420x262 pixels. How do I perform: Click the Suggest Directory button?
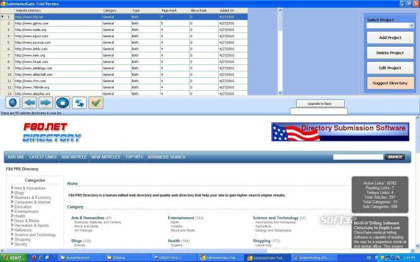pyautogui.click(x=390, y=83)
